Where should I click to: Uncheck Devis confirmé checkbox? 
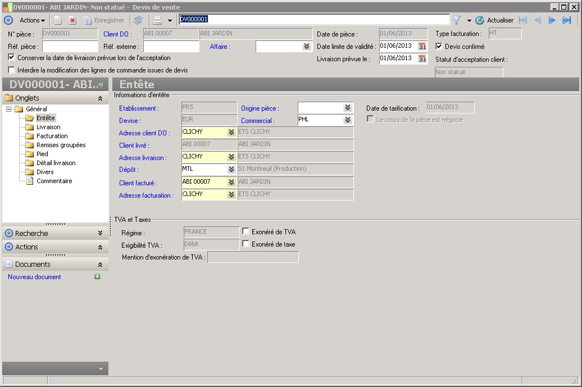pos(439,47)
